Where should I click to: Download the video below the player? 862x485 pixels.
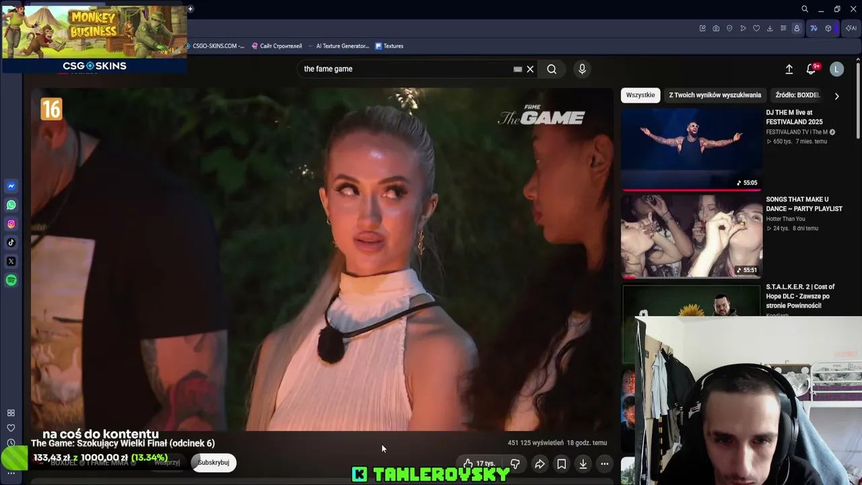[x=583, y=463]
